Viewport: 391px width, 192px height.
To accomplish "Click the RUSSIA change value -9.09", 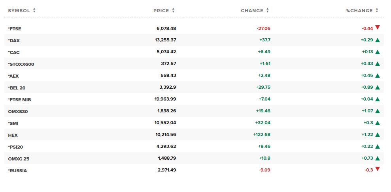I will coord(264,170).
